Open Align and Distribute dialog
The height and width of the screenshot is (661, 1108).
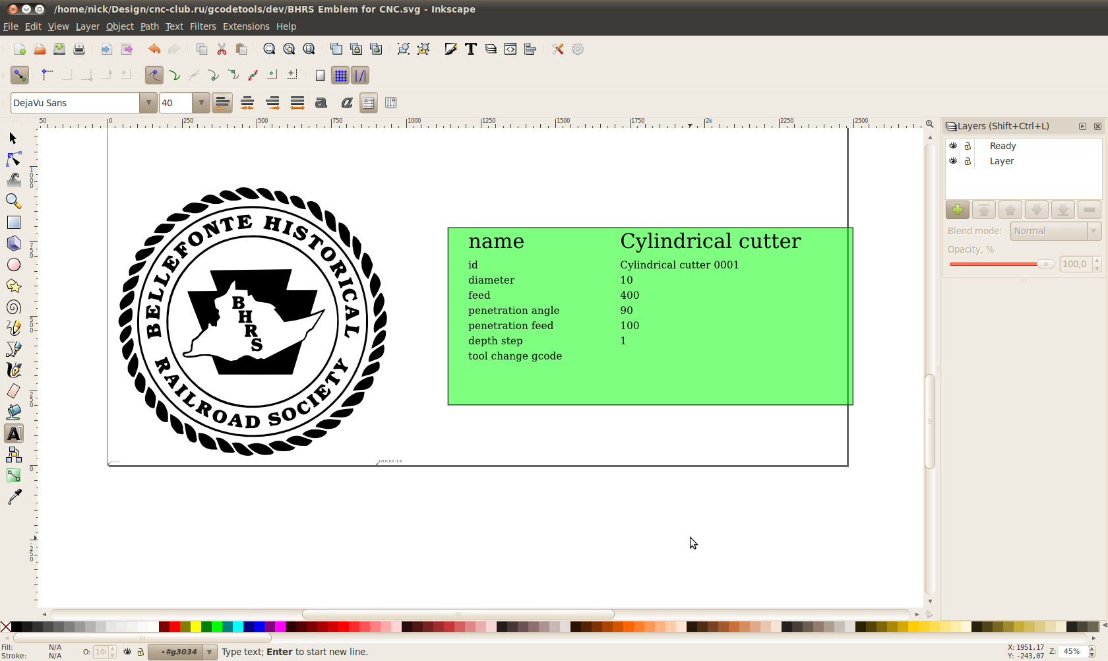pyautogui.click(x=530, y=49)
